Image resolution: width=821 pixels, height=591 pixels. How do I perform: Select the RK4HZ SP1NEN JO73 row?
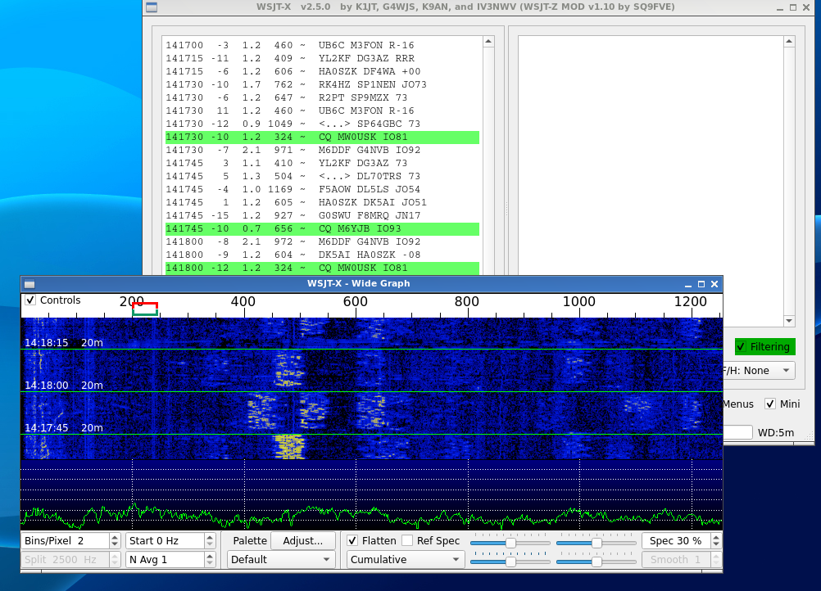point(322,85)
